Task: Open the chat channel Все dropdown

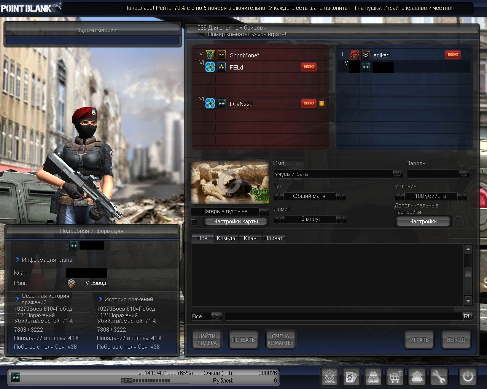Action: [216, 316]
